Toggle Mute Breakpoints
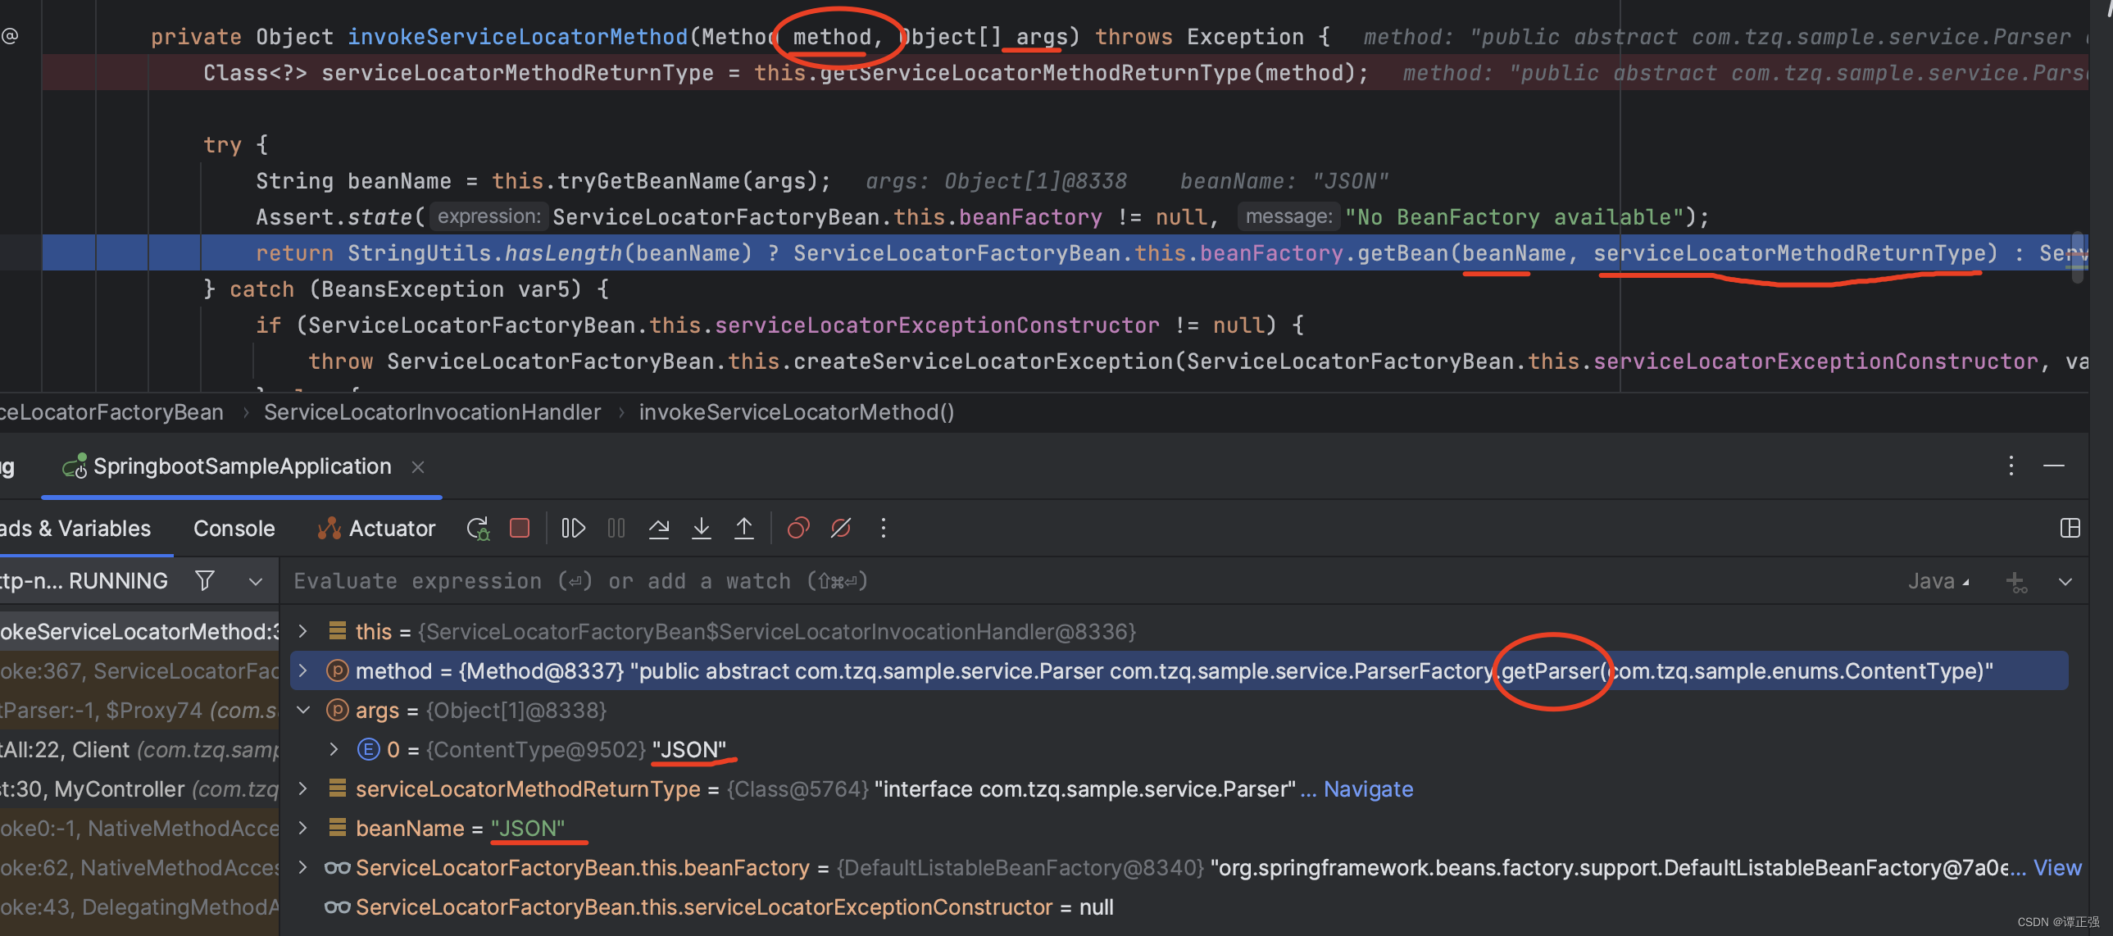This screenshot has width=2113, height=936. tap(840, 529)
